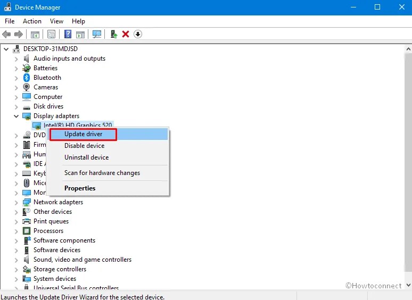
Task: Choose Disable device from context menu
Action: [109, 146]
